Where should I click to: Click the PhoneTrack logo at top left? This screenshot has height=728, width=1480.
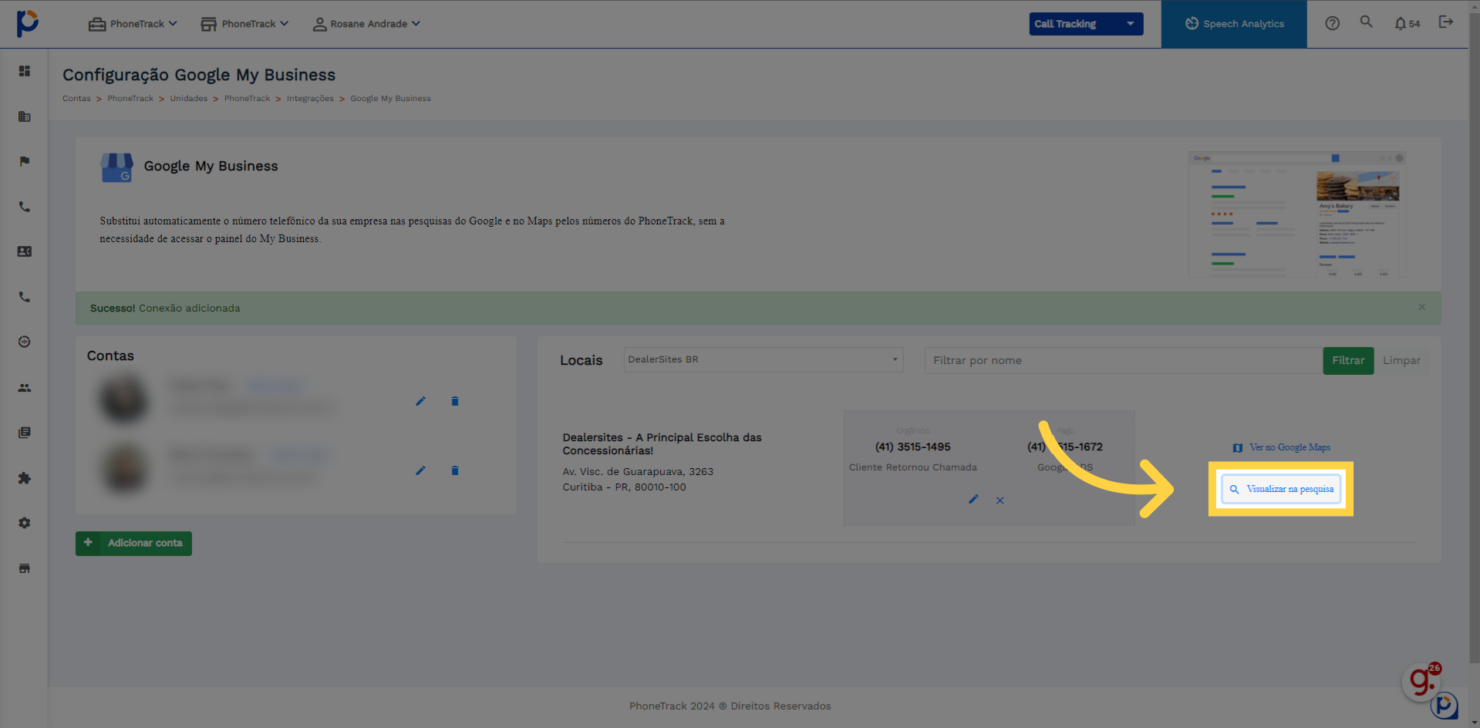point(27,23)
